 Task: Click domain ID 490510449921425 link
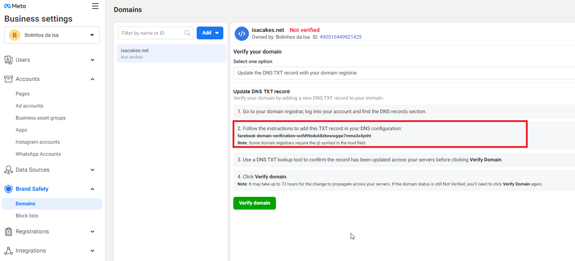pyautogui.click(x=341, y=37)
